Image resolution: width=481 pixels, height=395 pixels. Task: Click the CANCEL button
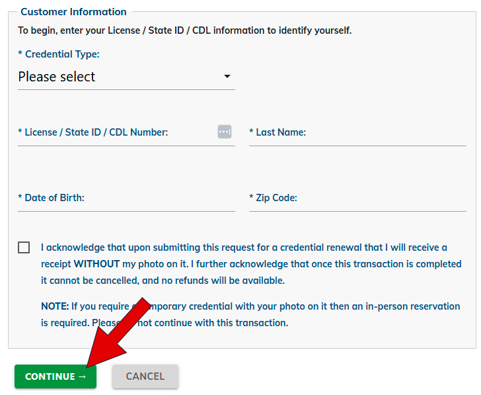[x=145, y=376]
